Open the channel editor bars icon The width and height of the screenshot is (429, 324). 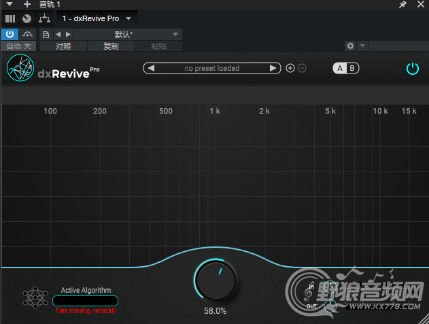click(10, 18)
